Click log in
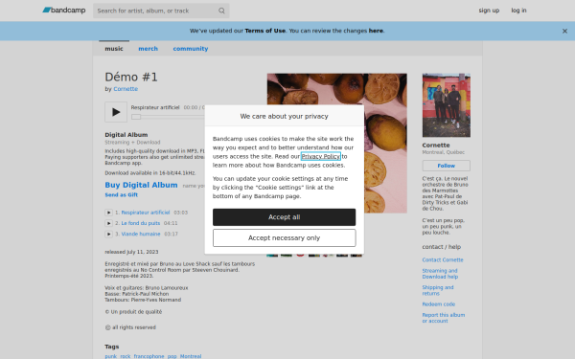Screen dimensions: 575x359 (x=518, y=11)
